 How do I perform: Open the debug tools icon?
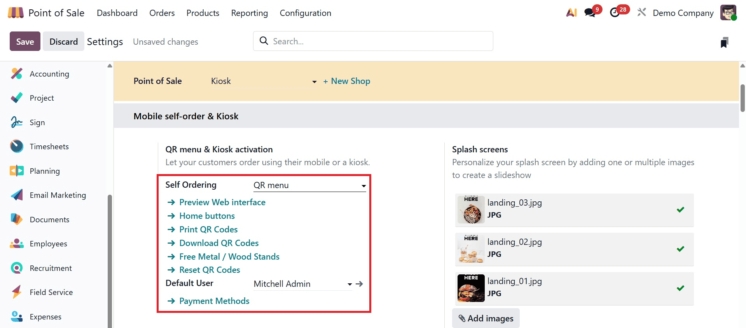(641, 12)
